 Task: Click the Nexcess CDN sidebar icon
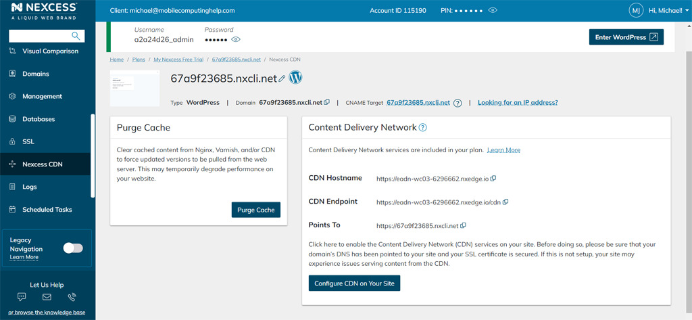(12, 164)
